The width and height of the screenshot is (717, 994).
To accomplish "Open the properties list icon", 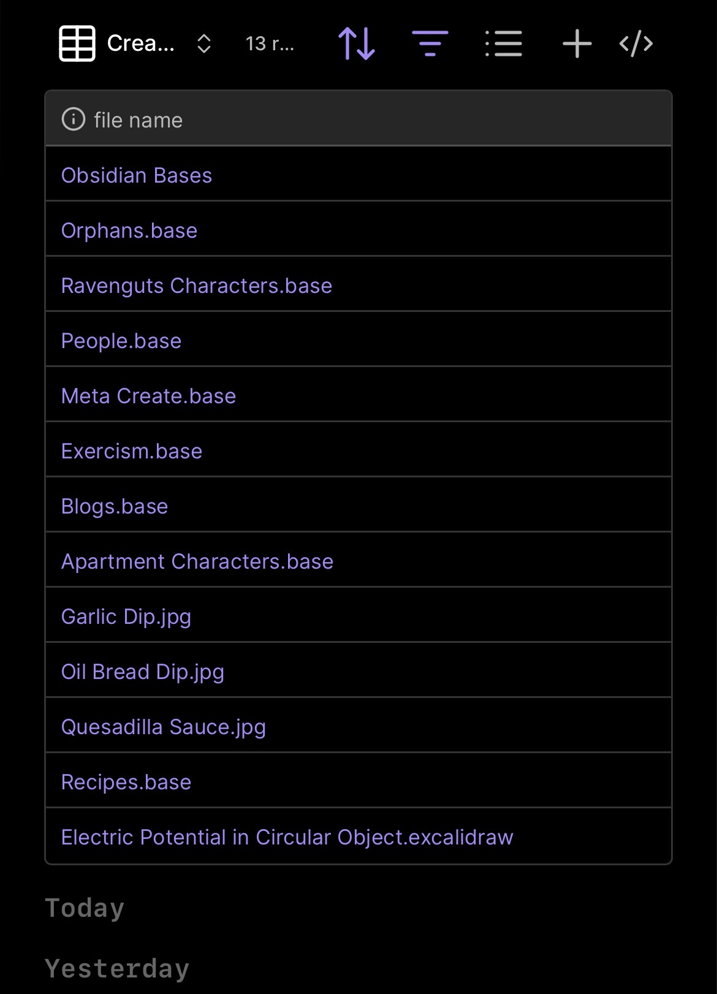I will [x=503, y=44].
